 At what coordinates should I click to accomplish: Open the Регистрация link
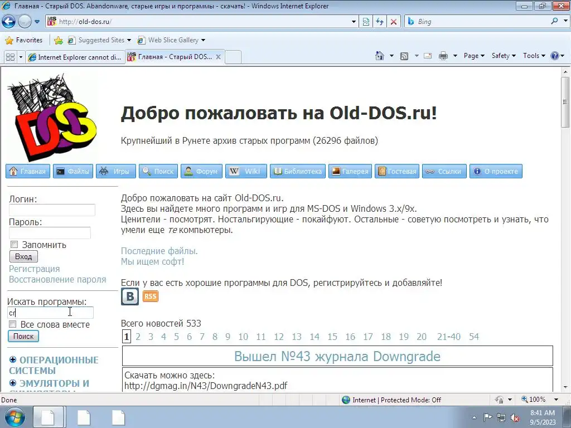pos(34,269)
